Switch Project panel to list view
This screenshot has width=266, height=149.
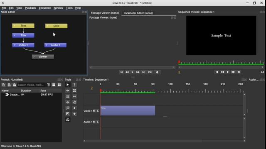(54, 85)
